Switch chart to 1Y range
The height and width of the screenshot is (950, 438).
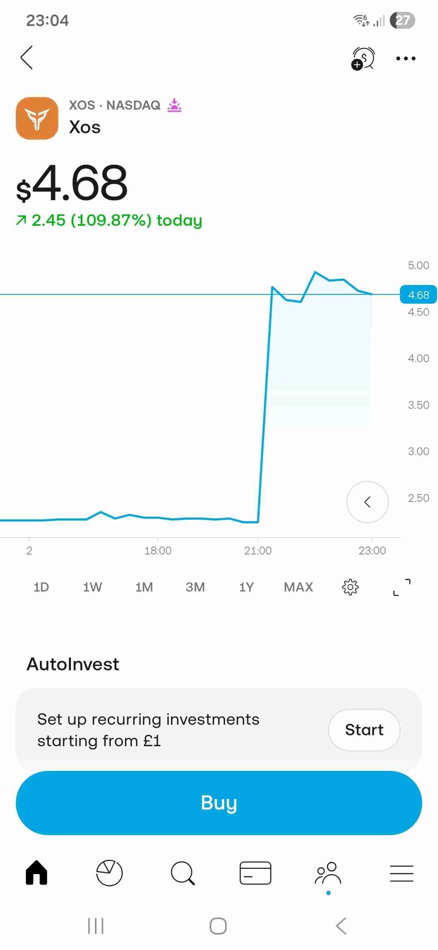pyautogui.click(x=247, y=587)
